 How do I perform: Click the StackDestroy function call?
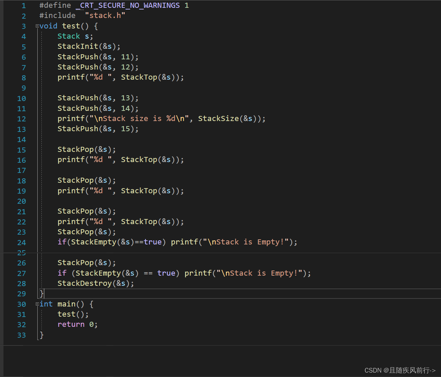pos(85,283)
